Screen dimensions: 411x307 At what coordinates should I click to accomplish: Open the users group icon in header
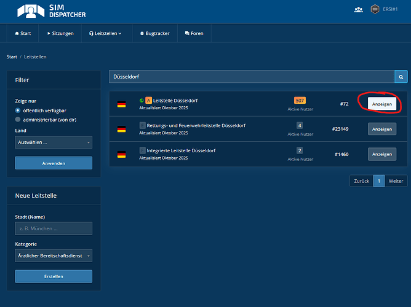click(x=359, y=10)
